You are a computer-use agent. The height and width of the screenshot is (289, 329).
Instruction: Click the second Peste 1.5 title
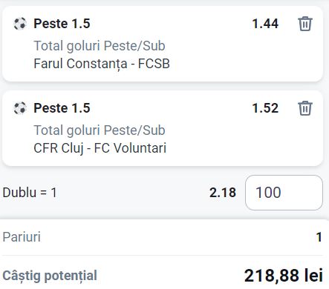coord(62,108)
